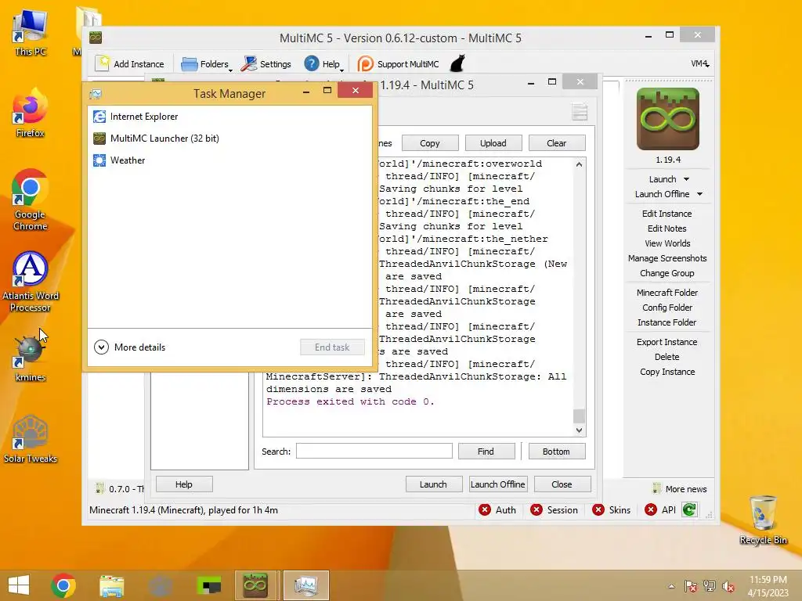
Task: Click the End task button
Action: coord(332,347)
